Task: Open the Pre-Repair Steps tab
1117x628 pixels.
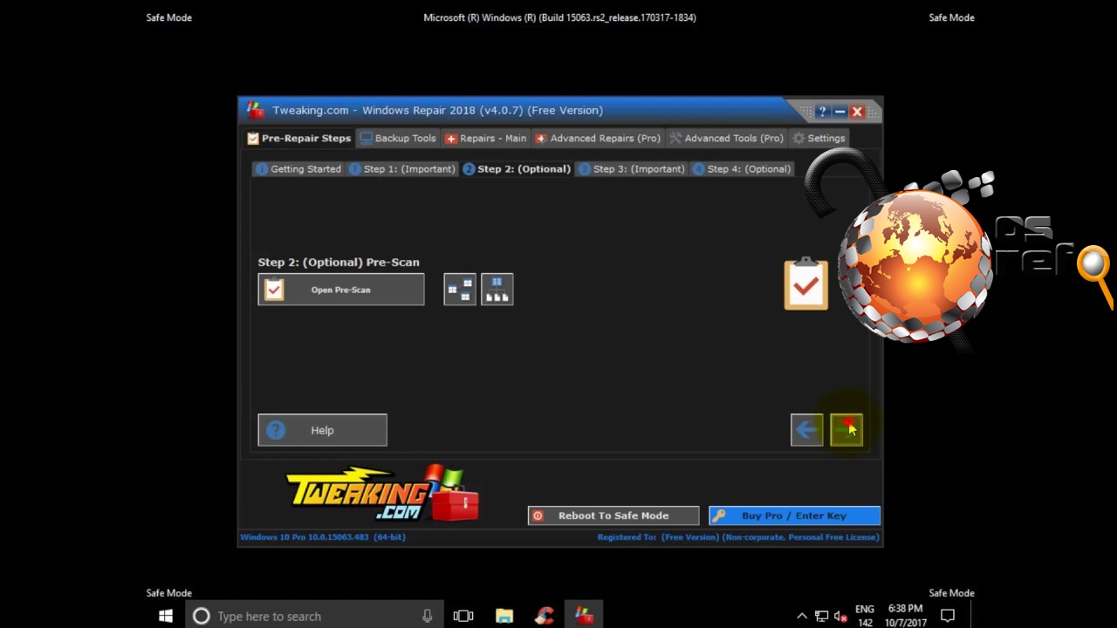Action: [x=298, y=138]
